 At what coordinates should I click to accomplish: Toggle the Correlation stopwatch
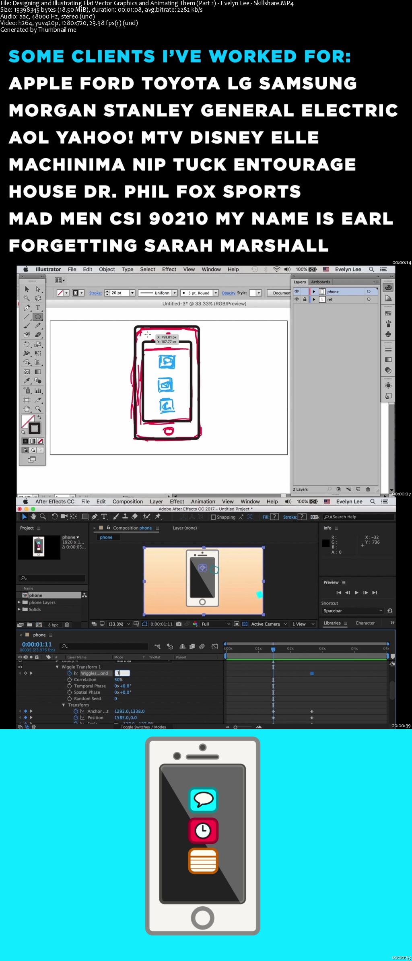pos(70,679)
